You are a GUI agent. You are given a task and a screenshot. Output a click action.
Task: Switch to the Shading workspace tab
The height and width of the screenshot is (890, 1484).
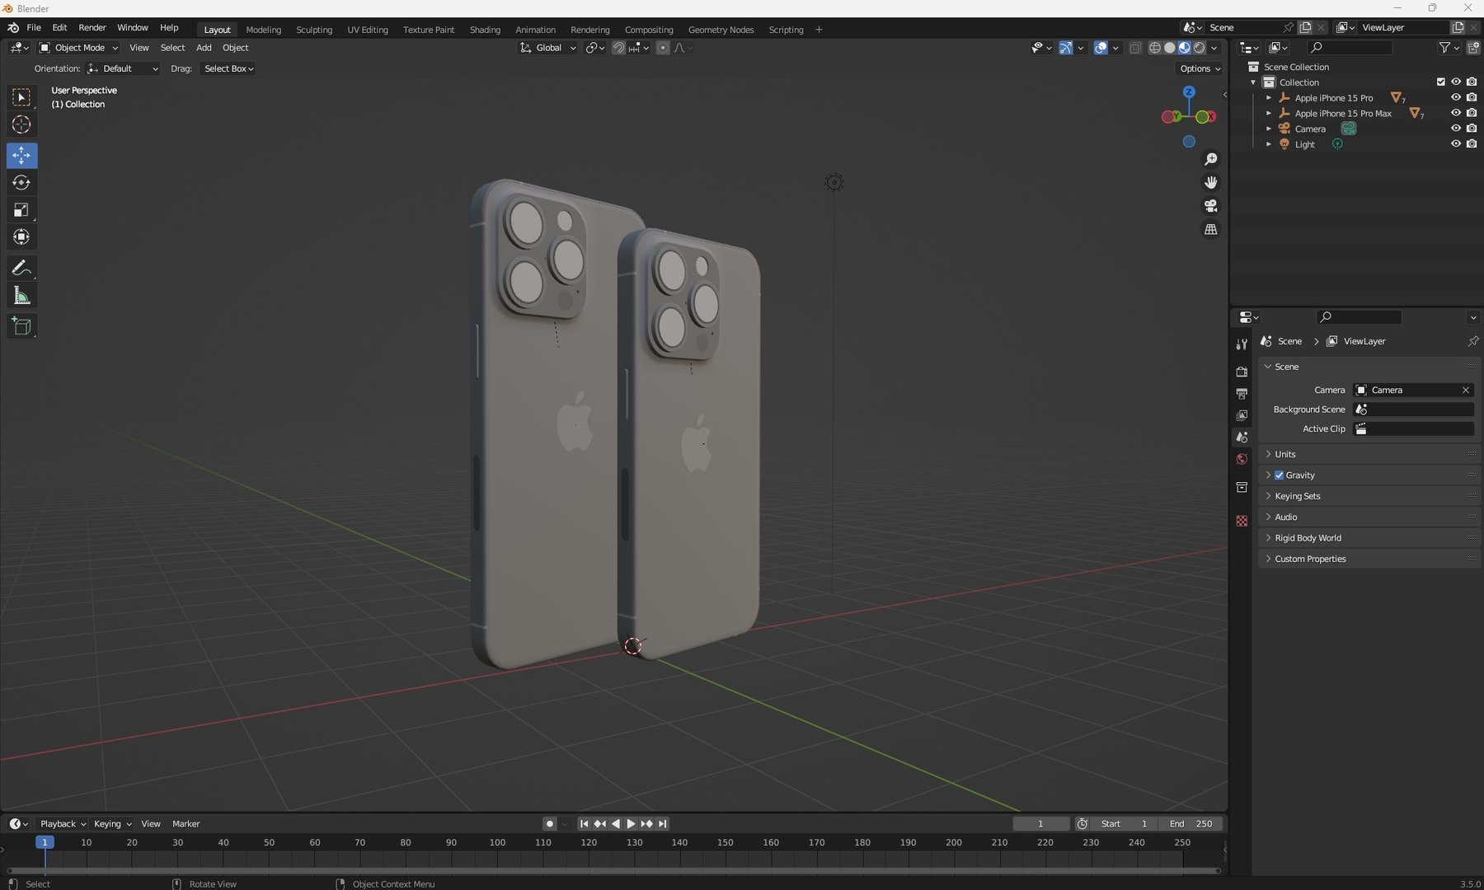click(485, 30)
